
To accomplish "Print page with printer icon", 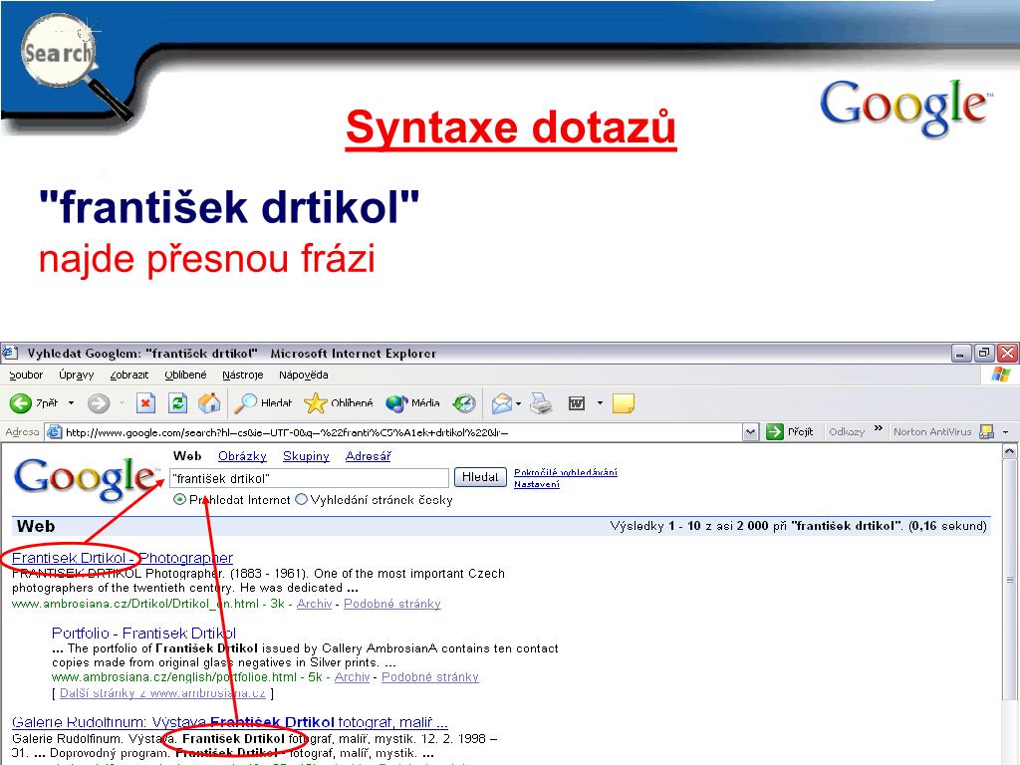I will (541, 403).
